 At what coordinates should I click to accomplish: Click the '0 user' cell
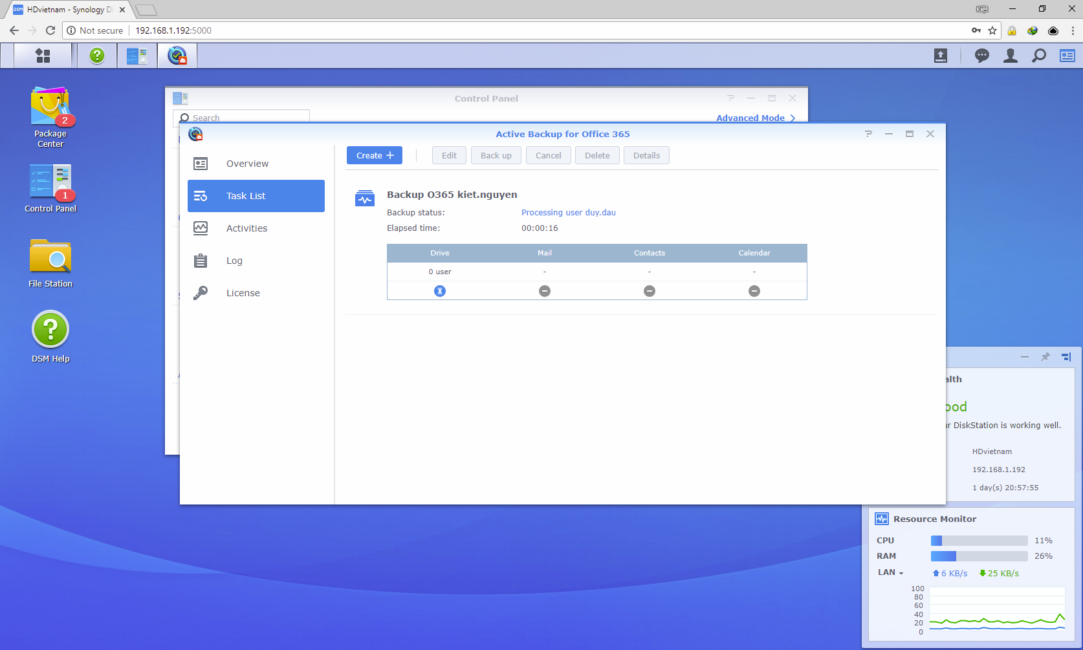440,272
